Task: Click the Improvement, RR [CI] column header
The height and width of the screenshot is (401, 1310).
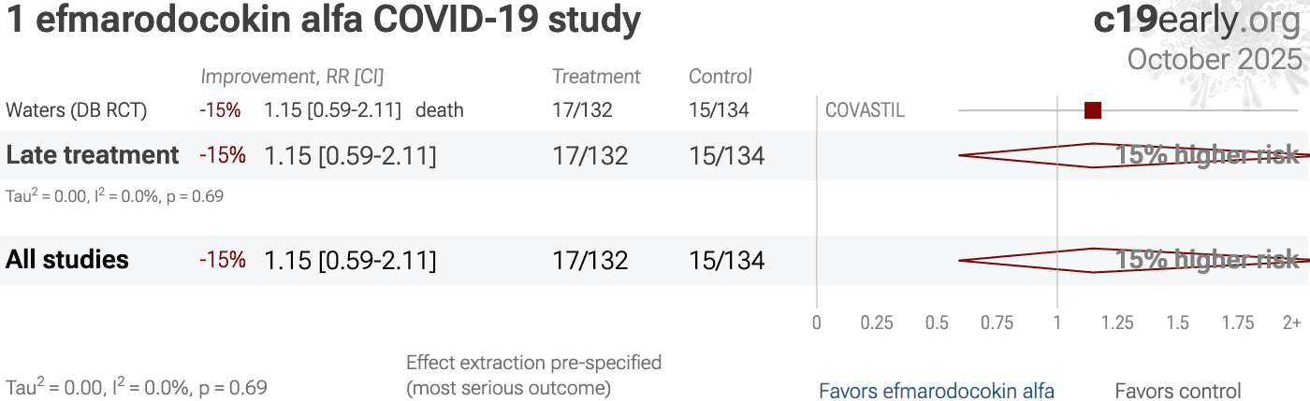Action: tap(292, 77)
